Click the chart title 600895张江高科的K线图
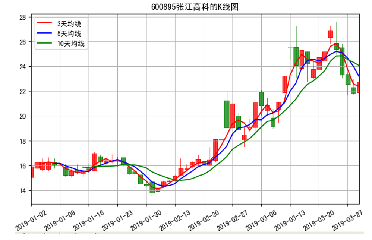Viewport: 372px width, 240px height. (x=195, y=7)
